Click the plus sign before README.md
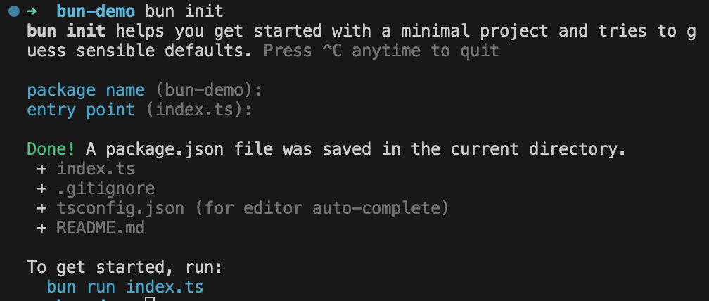The width and height of the screenshot is (709, 301). (42, 229)
